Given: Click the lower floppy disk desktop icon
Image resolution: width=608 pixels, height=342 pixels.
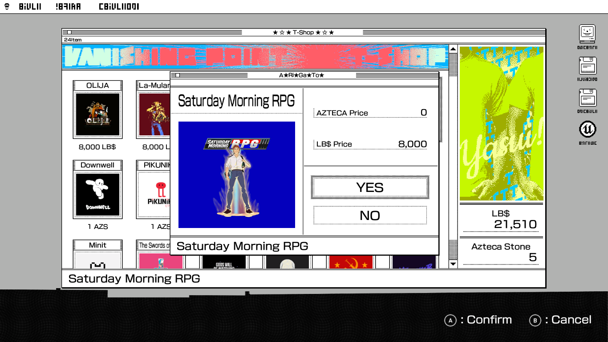Looking at the screenshot, I should (587, 98).
